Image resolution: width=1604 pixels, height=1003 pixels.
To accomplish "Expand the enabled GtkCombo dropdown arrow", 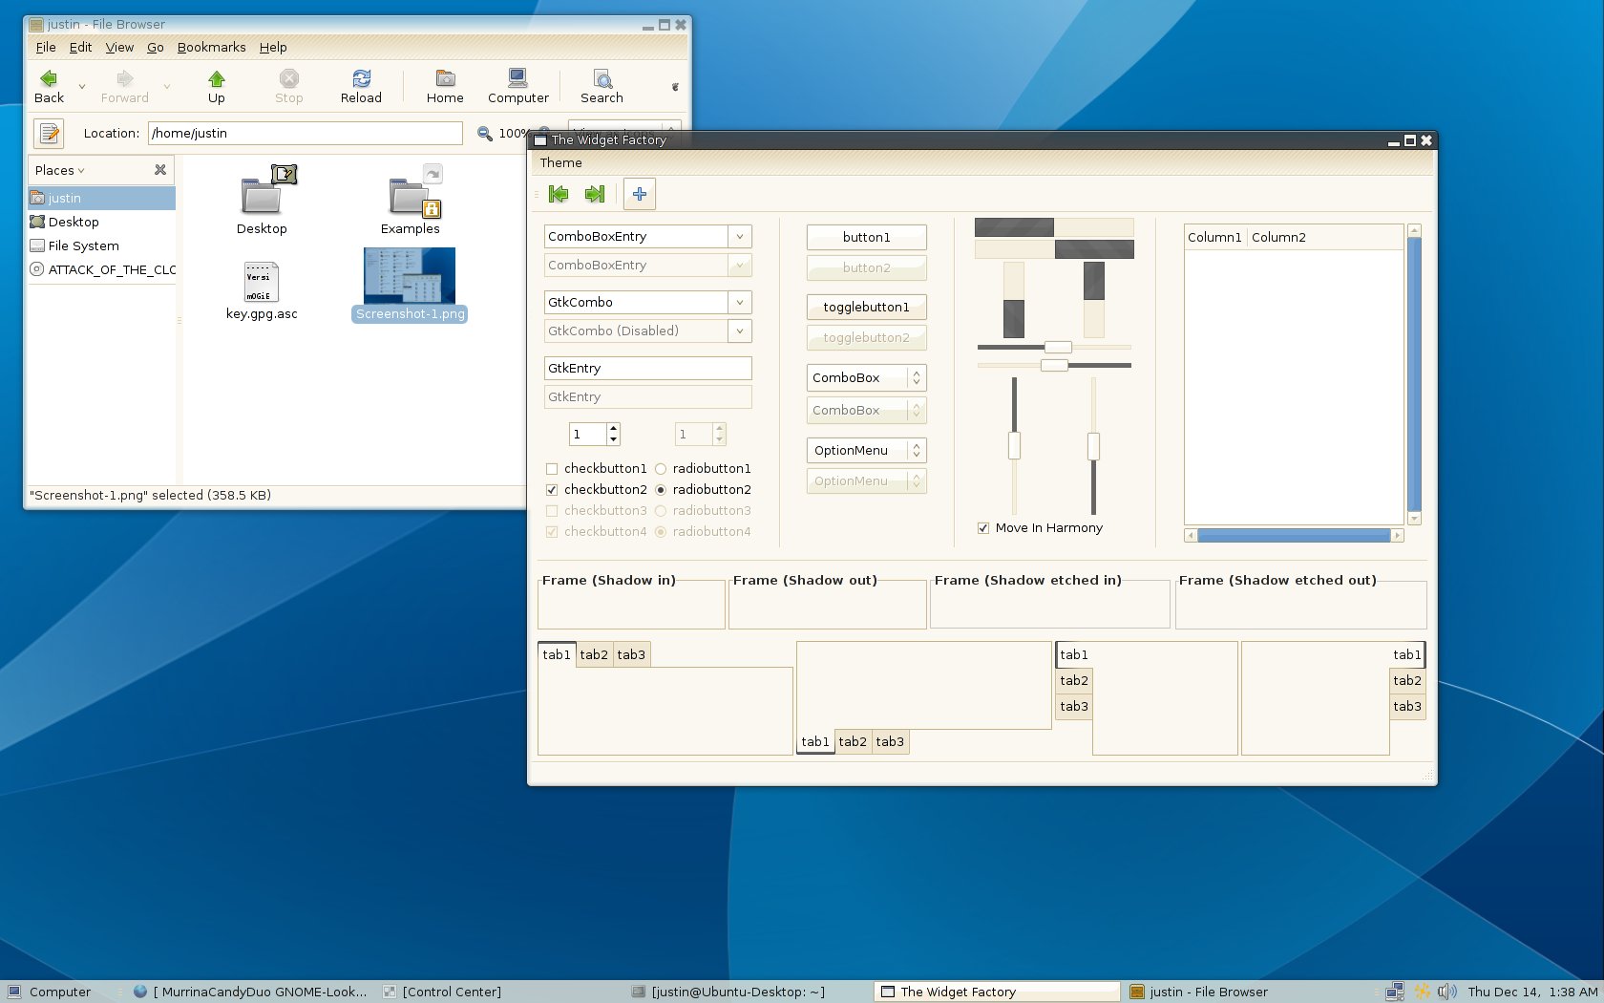I will click(x=740, y=302).
